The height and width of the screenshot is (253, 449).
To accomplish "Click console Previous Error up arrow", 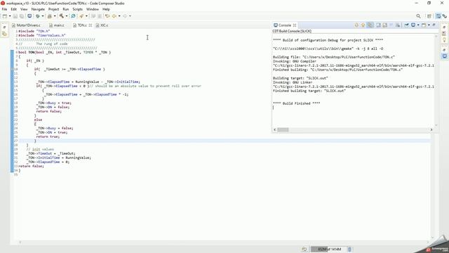I will tap(363, 25).
